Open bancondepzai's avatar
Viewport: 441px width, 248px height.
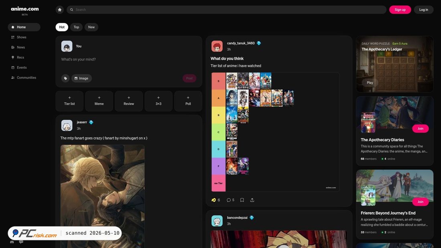coord(217,221)
